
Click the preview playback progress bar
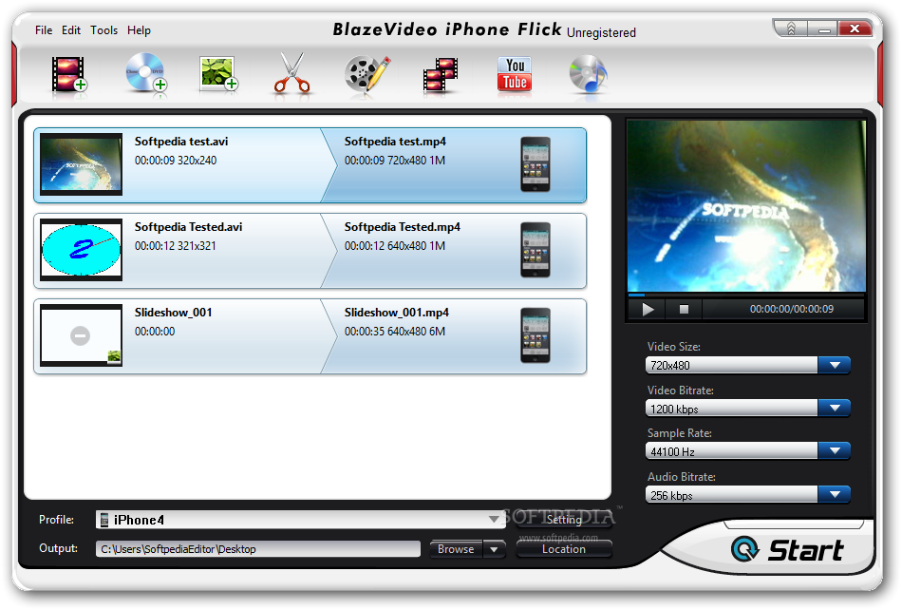(x=746, y=295)
